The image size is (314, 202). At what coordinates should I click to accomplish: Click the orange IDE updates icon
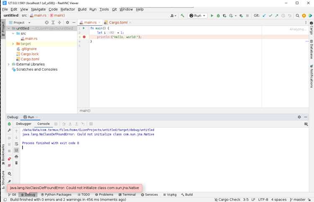tap(304, 15)
